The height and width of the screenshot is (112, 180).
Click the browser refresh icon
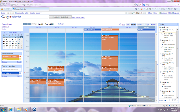[x=137, y=5]
